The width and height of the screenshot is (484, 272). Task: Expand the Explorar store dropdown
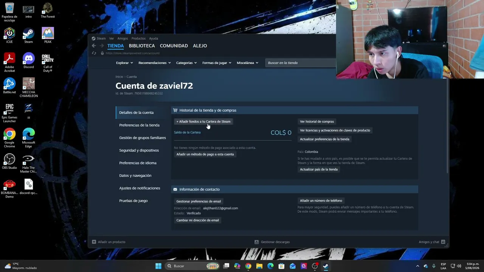124,63
